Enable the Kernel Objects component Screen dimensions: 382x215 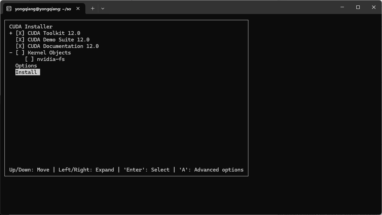(20, 52)
